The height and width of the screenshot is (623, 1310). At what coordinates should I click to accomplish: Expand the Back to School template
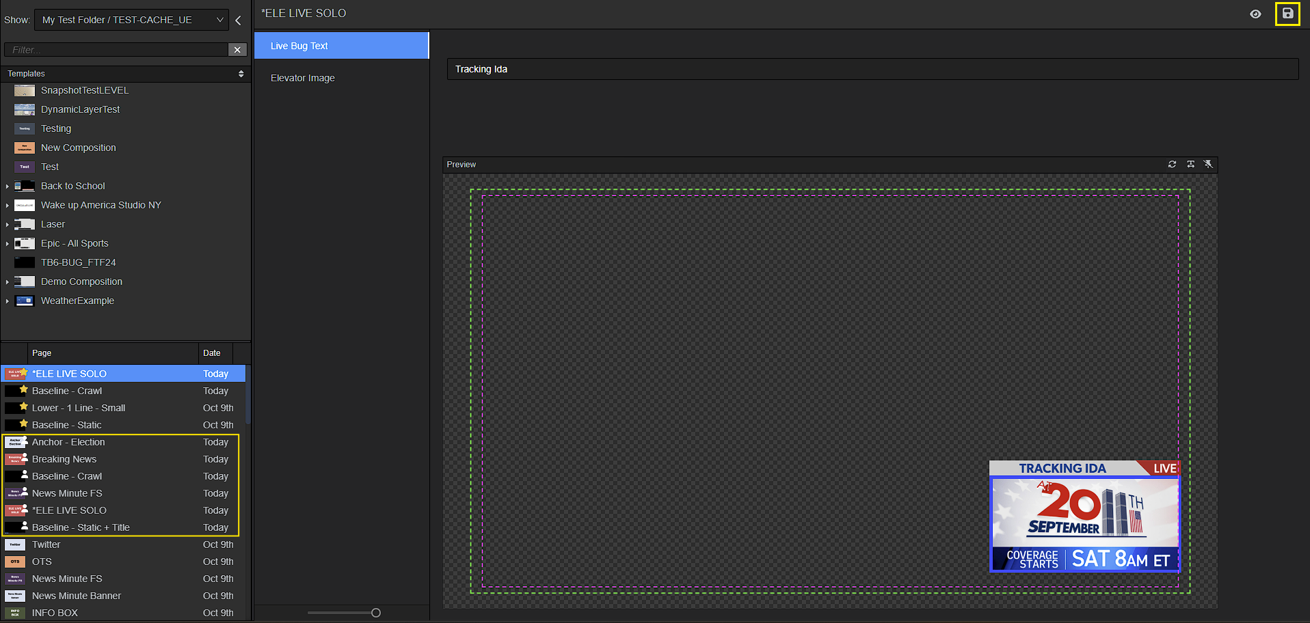point(8,186)
